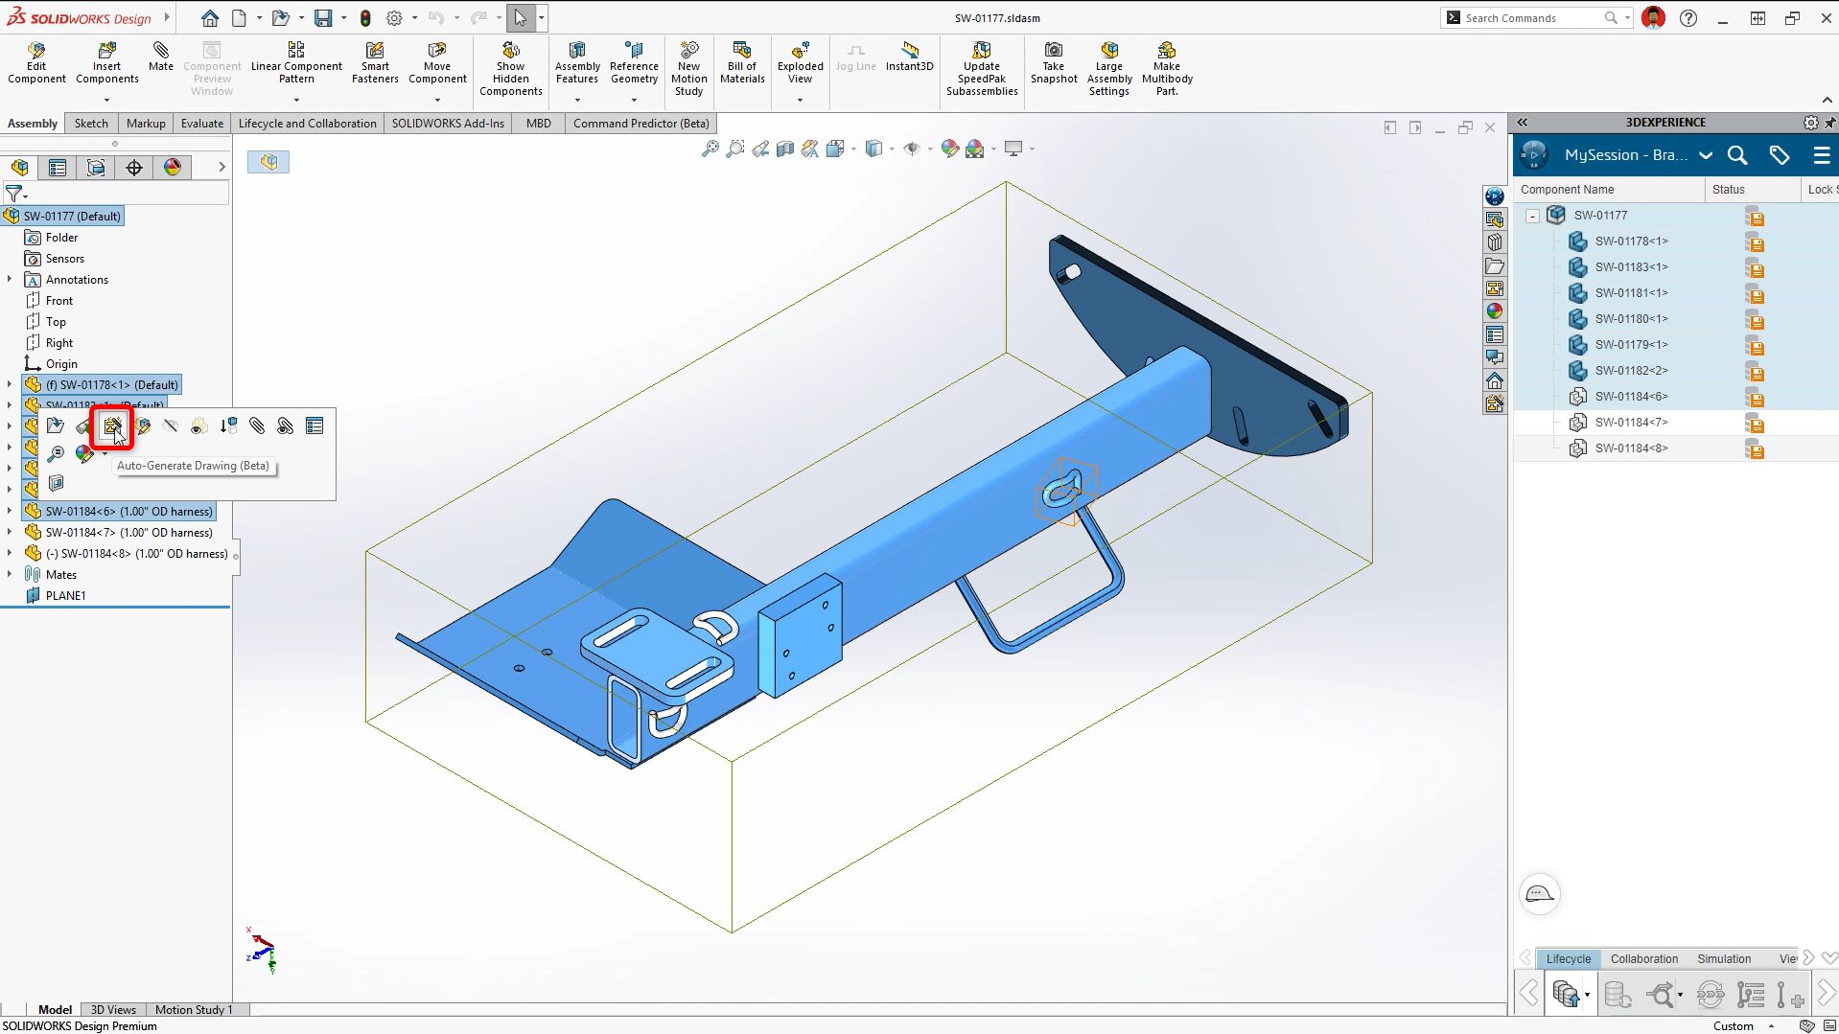Click the Take Snapshot tool

(1053, 63)
